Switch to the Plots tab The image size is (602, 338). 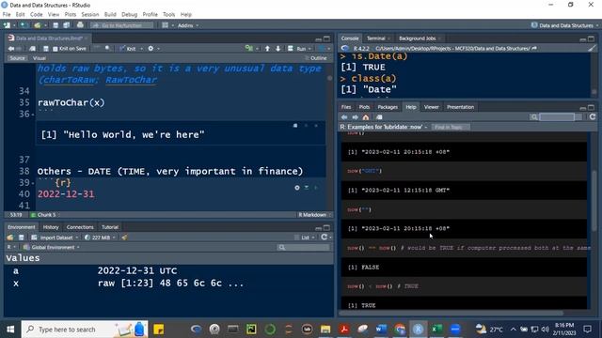tap(364, 107)
